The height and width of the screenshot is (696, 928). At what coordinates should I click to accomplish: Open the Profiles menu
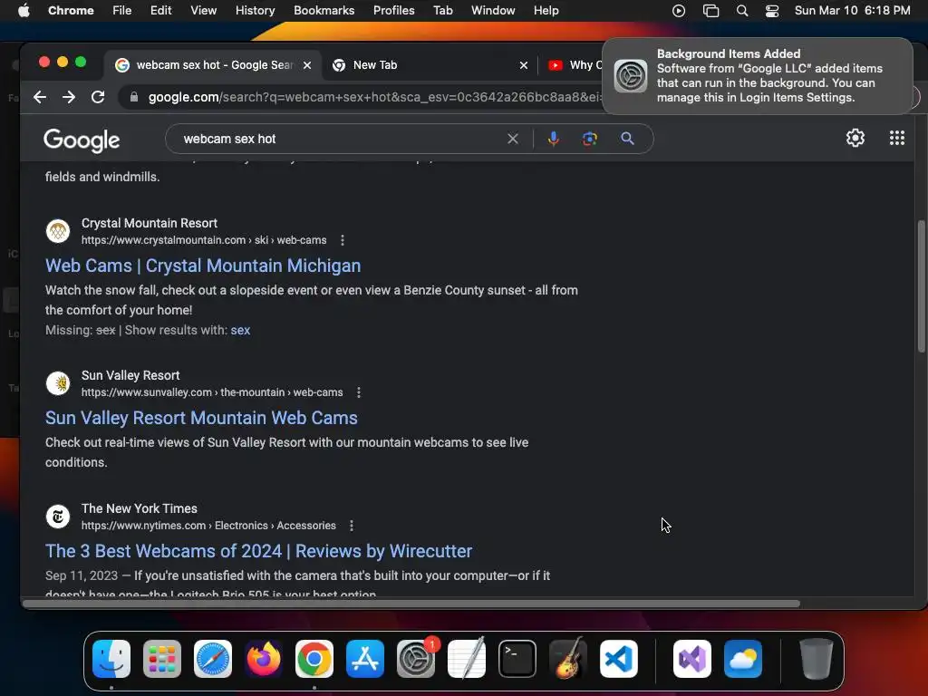[393, 11]
